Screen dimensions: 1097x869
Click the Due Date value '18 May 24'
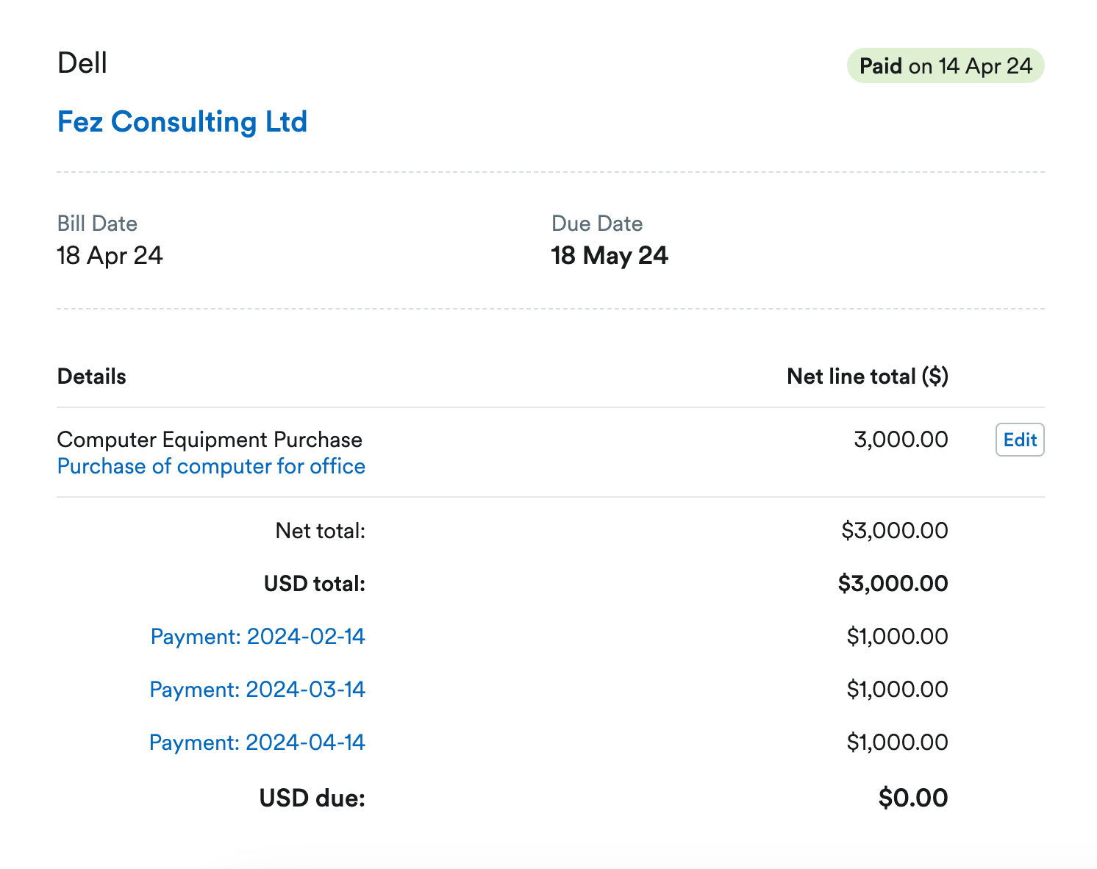point(610,256)
